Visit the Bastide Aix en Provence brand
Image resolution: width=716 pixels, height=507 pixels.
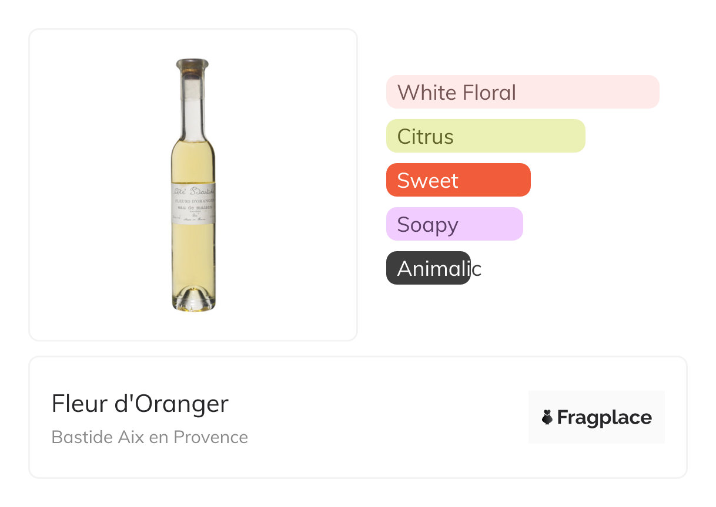click(149, 437)
